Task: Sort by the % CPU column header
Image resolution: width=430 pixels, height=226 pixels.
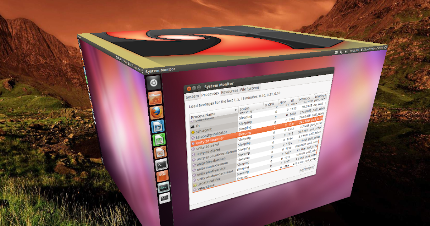Action: [269, 104]
